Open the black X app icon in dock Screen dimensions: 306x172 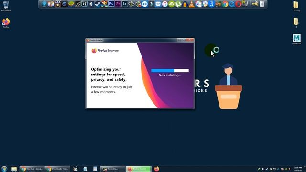click(x=85, y=4)
